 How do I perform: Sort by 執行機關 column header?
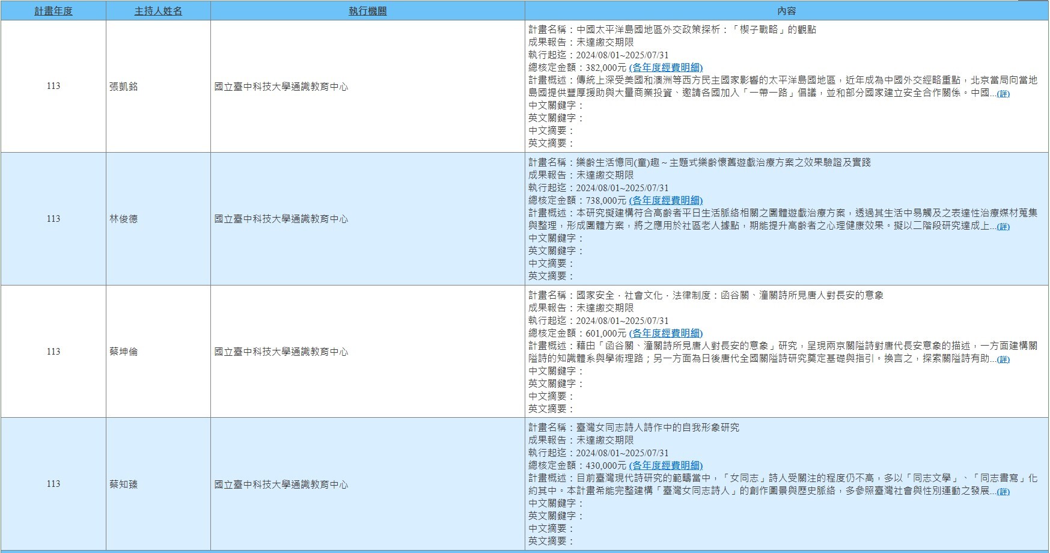pyautogui.click(x=367, y=11)
